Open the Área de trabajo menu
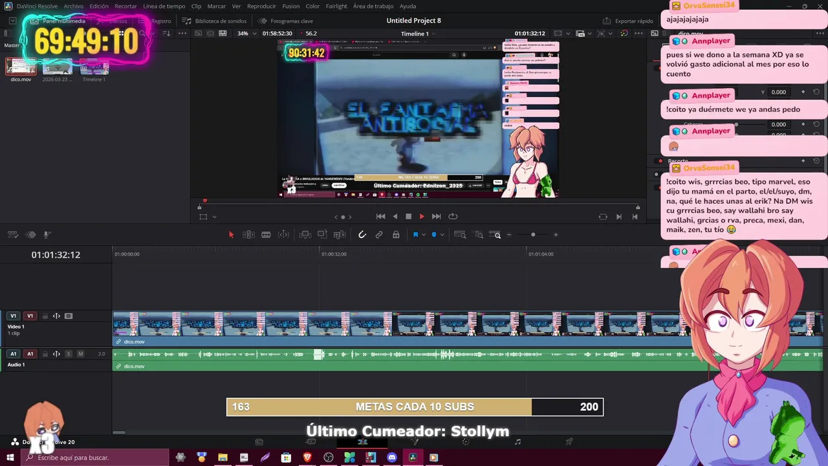This screenshot has height=466, width=828. point(373,6)
